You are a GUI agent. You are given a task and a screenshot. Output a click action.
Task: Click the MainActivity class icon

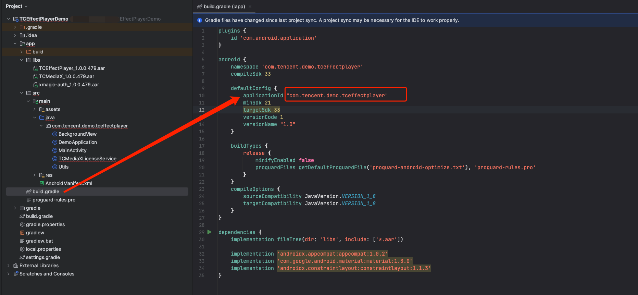pyautogui.click(x=55, y=150)
